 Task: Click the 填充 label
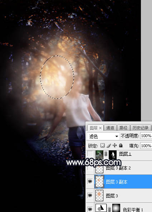click(134, 146)
